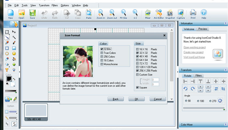Switch to the Preview tab

(203, 29)
